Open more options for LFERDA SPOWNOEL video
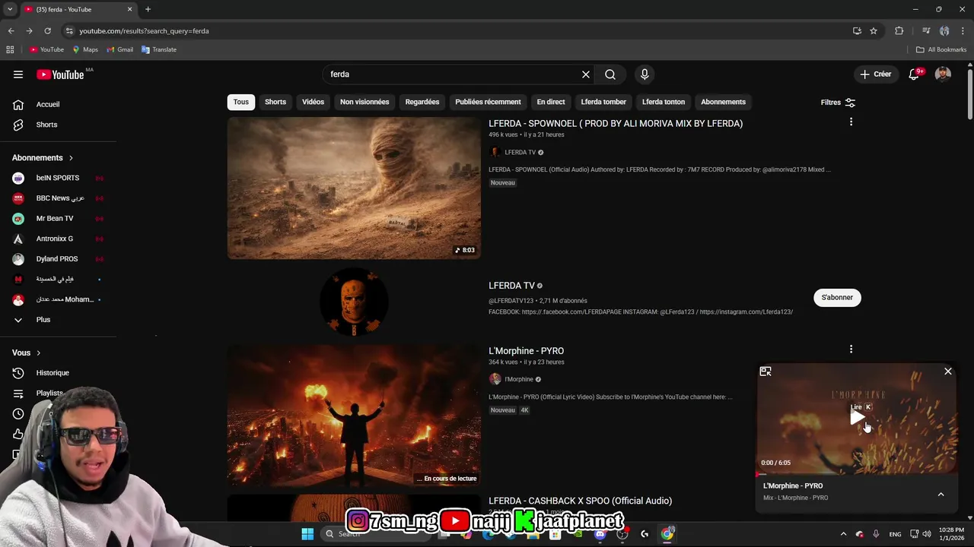The height and width of the screenshot is (547, 974). coord(851,122)
